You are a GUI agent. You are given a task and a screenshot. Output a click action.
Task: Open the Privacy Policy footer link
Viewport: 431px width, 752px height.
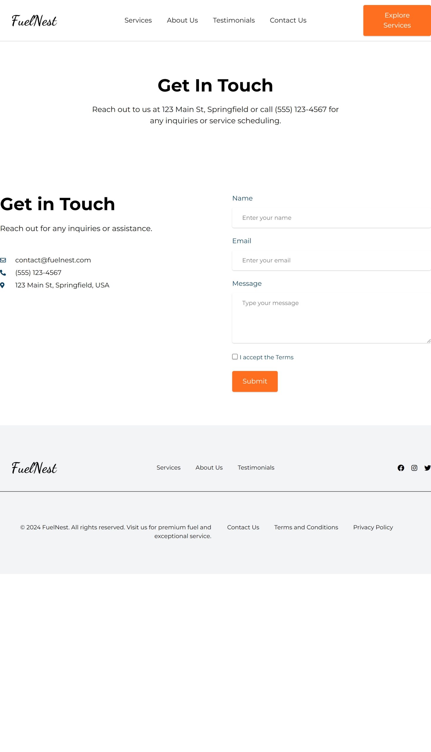click(373, 527)
